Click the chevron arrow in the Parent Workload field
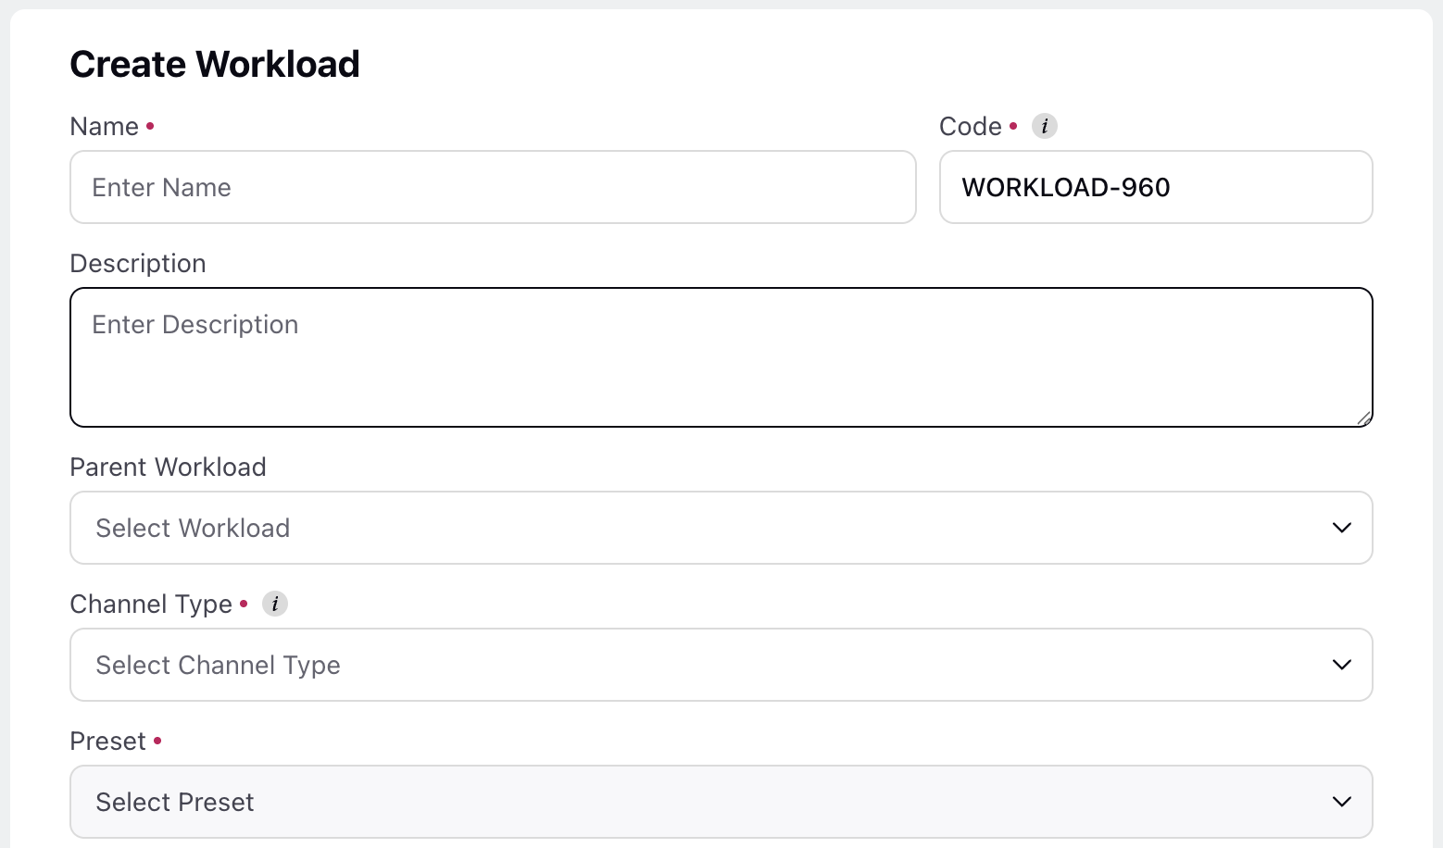The width and height of the screenshot is (1443, 848). tap(1341, 528)
